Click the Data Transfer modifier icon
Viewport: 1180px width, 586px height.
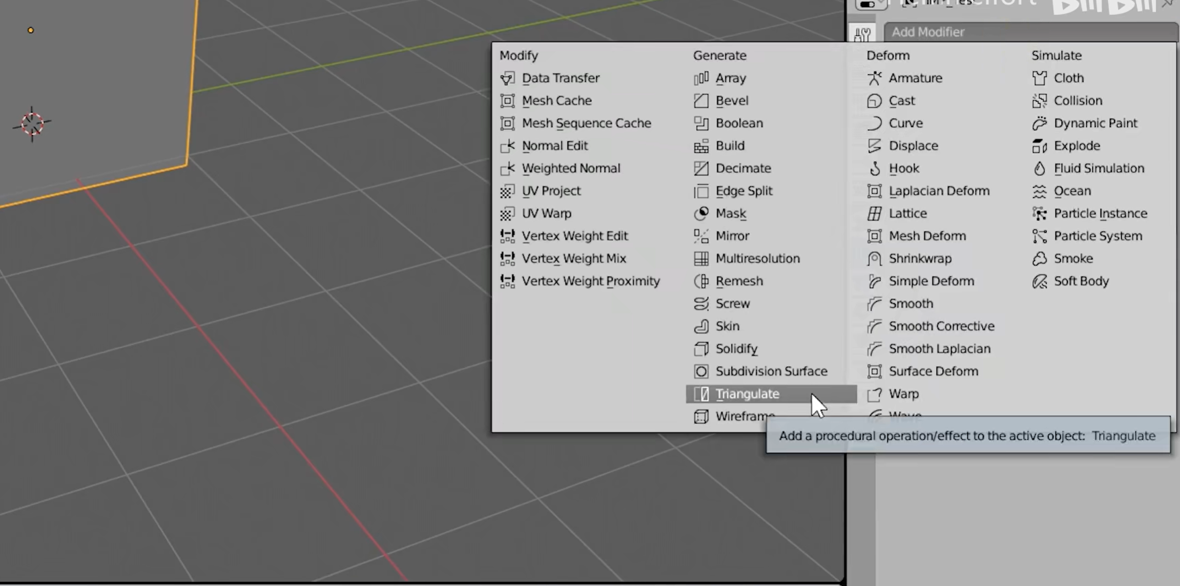507,78
